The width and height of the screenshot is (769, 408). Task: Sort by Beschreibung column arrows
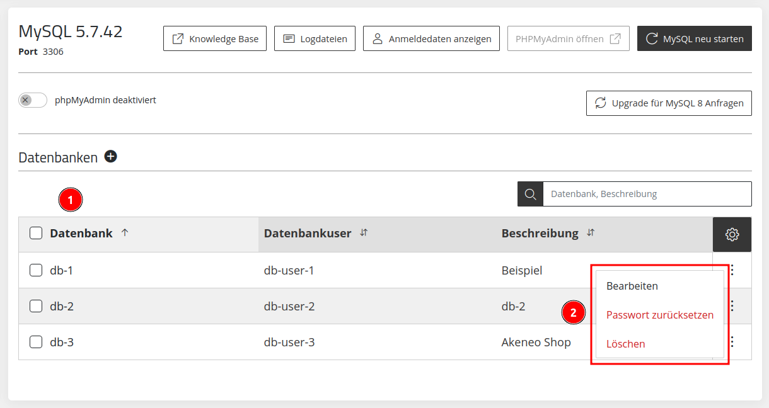tap(591, 233)
